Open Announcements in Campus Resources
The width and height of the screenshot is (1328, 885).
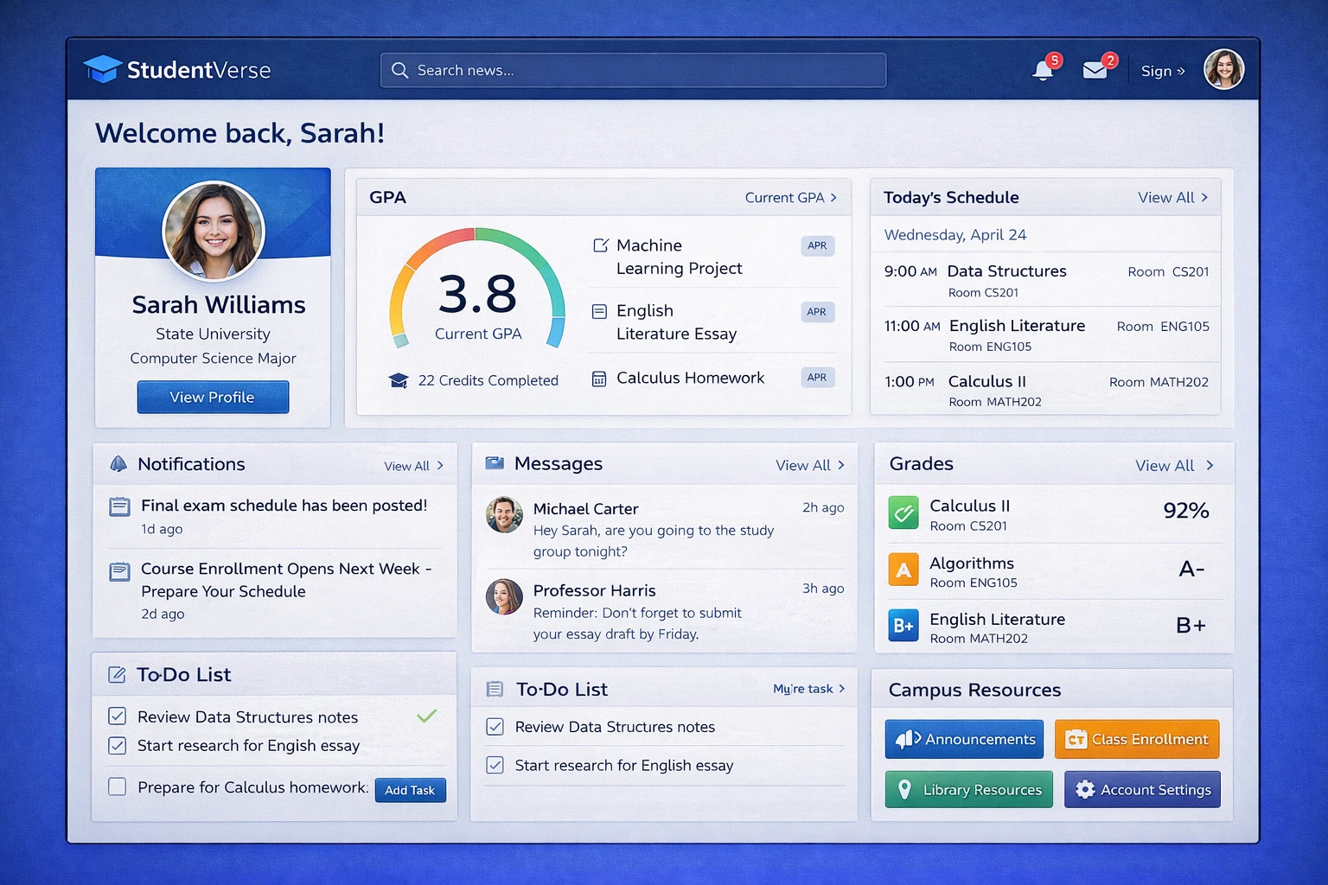click(964, 739)
